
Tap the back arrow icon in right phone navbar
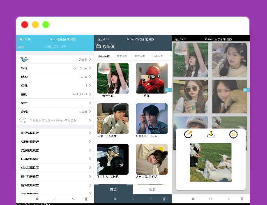tap(229, 198)
